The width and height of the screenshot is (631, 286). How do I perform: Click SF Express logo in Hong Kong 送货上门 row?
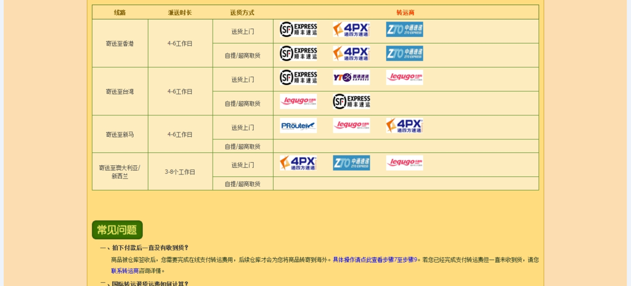298,30
